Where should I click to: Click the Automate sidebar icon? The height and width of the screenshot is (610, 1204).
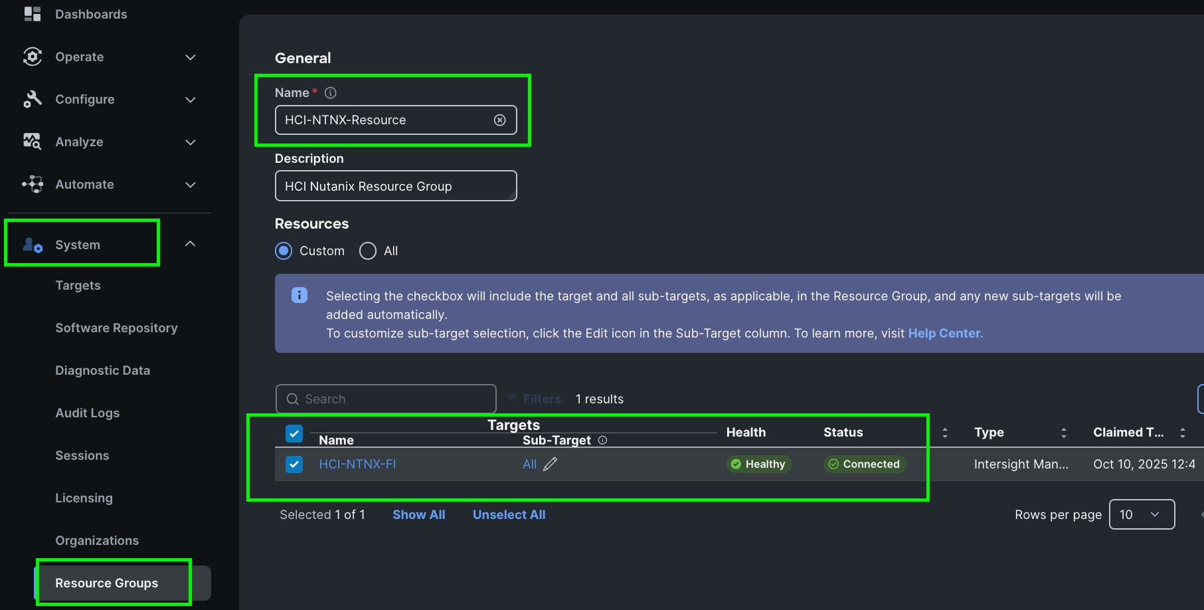[x=31, y=184]
